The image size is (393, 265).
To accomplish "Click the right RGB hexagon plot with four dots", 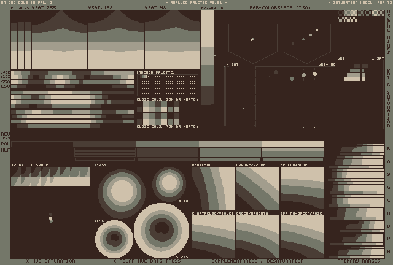I will tap(306, 44).
